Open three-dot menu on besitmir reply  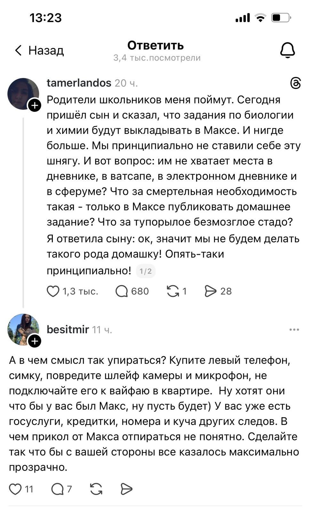tap(294, 329)
